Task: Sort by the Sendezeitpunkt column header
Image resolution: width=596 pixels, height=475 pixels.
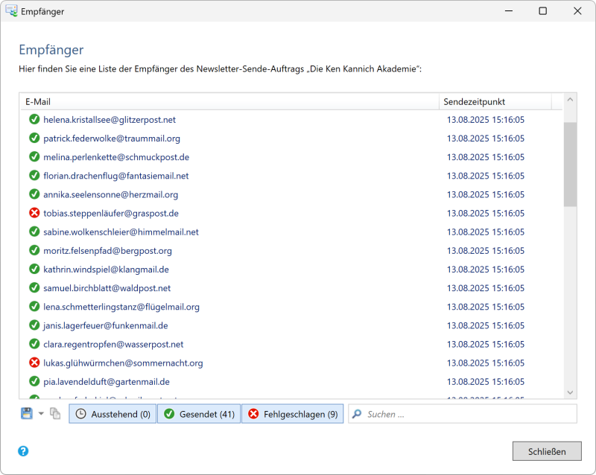Action: (x=495, y=101)
